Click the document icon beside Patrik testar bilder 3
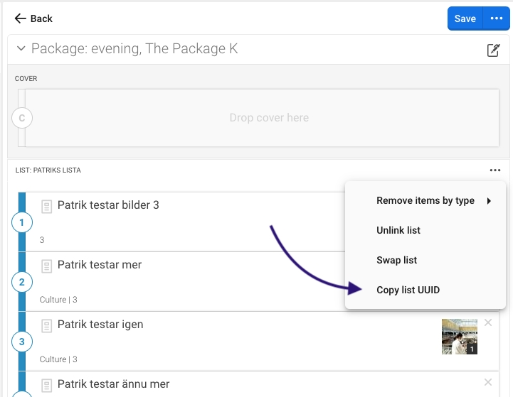This screenshot has height=397, width=513. tap(47, 207)
